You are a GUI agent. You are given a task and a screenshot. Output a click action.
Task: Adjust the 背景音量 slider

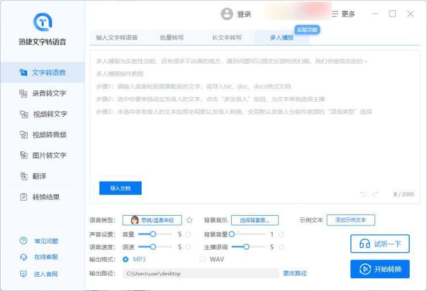pyautogui.click(x=247, y=234)
